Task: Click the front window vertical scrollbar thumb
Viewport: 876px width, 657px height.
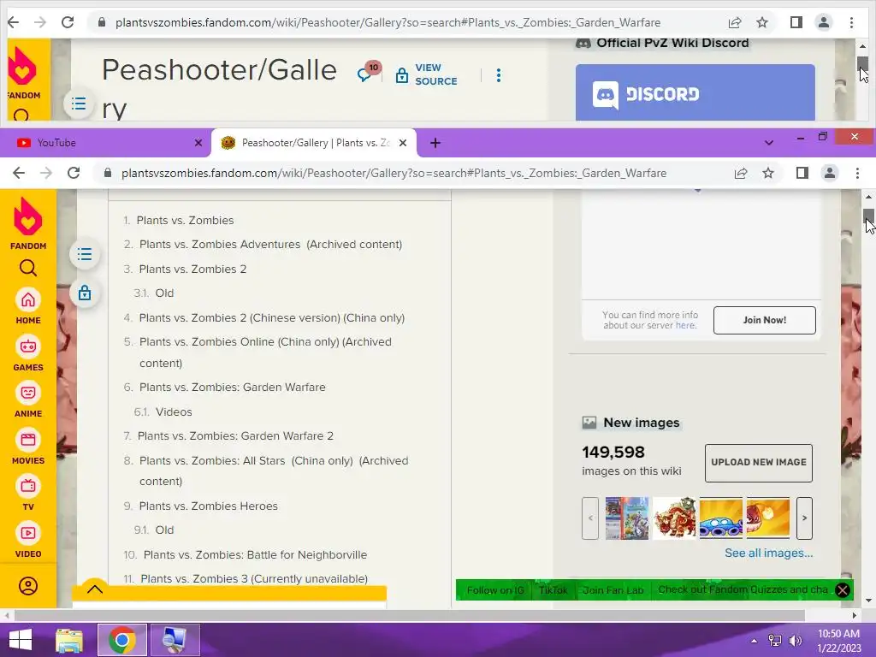Action: pos(868,216)
